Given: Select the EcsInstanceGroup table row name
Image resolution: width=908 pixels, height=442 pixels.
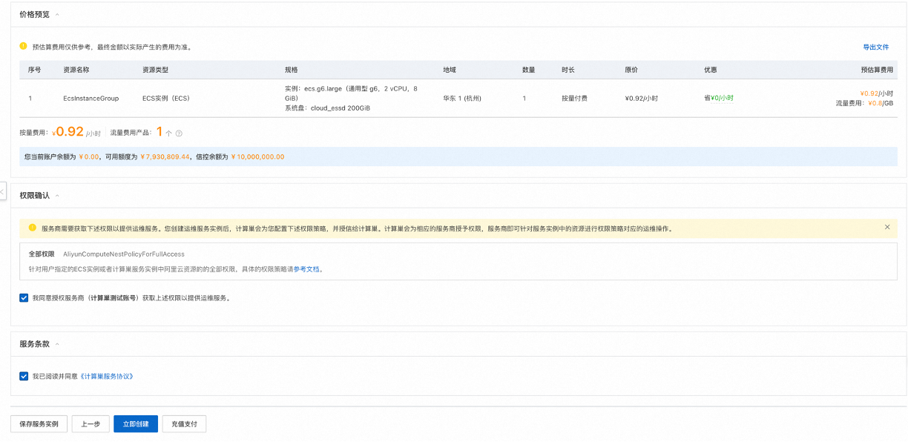Looking at the screenshot, I should click(x=91, y=99).
